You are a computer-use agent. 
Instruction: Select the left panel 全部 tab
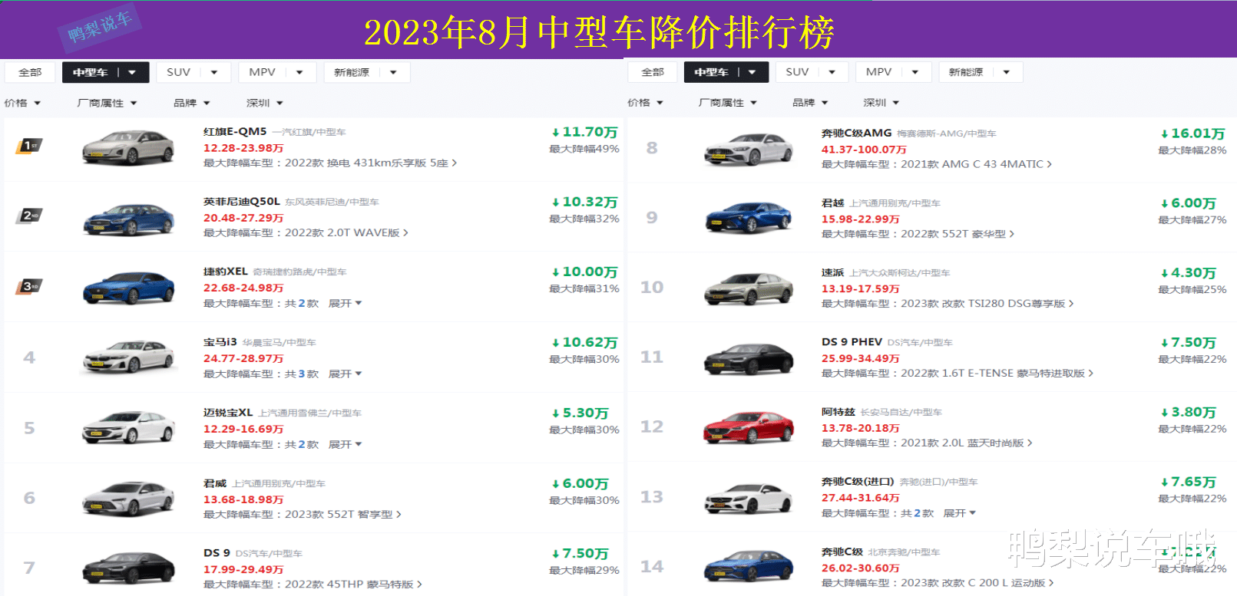click(x=30, y=72)
